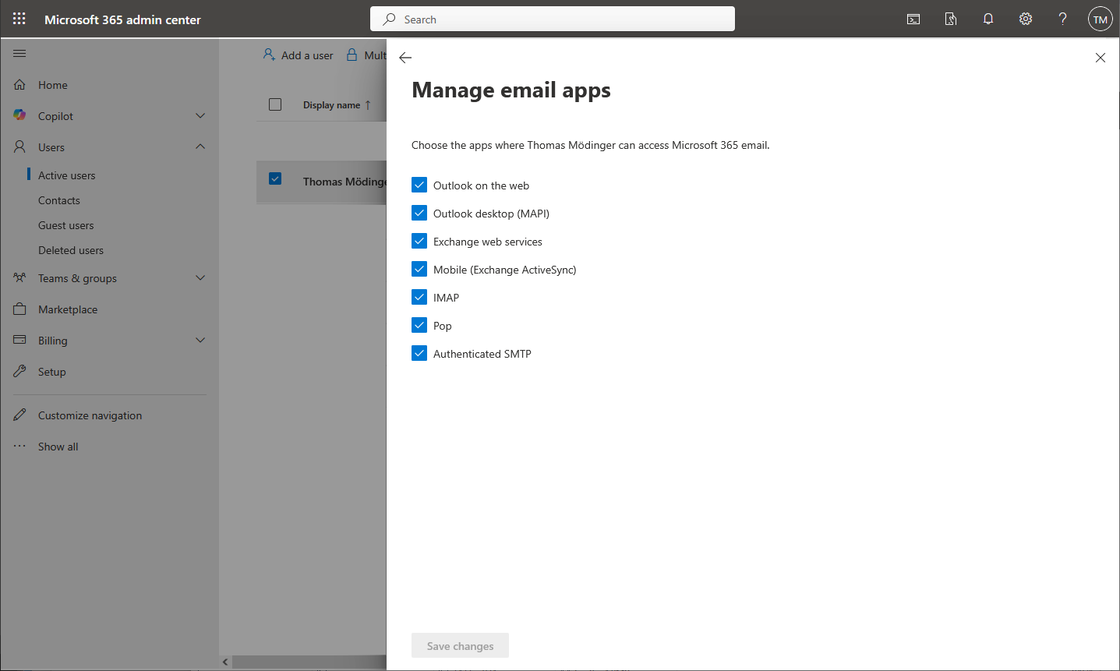
Task: Open the Cloud Shell terminal icon
Action: pyautogui.click(x=913, y=19)
